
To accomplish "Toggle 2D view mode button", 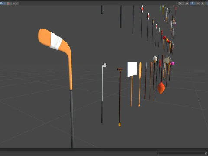I will 187,3.
